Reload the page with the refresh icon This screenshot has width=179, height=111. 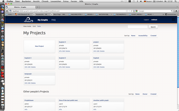point(131,11)
